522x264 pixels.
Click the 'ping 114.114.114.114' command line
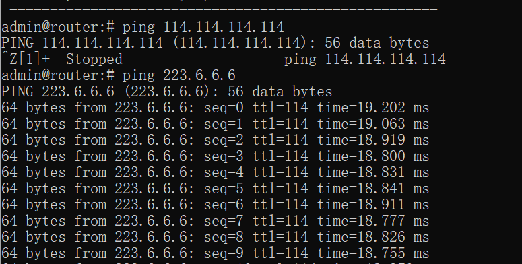coord(143,27)
